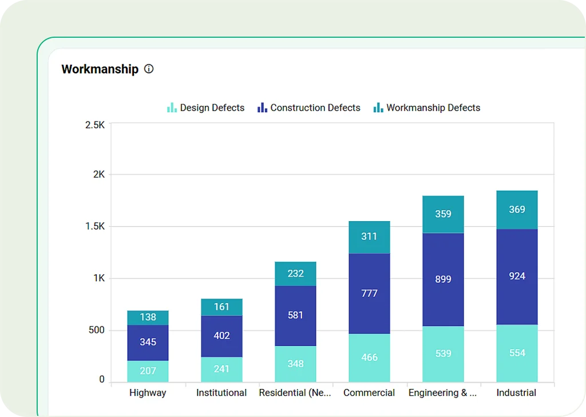The width and height of the screenshot is (586, 417).
Task: Toggle the Design Defects series label
Action: pyautogui.click(x=212, y=108)
